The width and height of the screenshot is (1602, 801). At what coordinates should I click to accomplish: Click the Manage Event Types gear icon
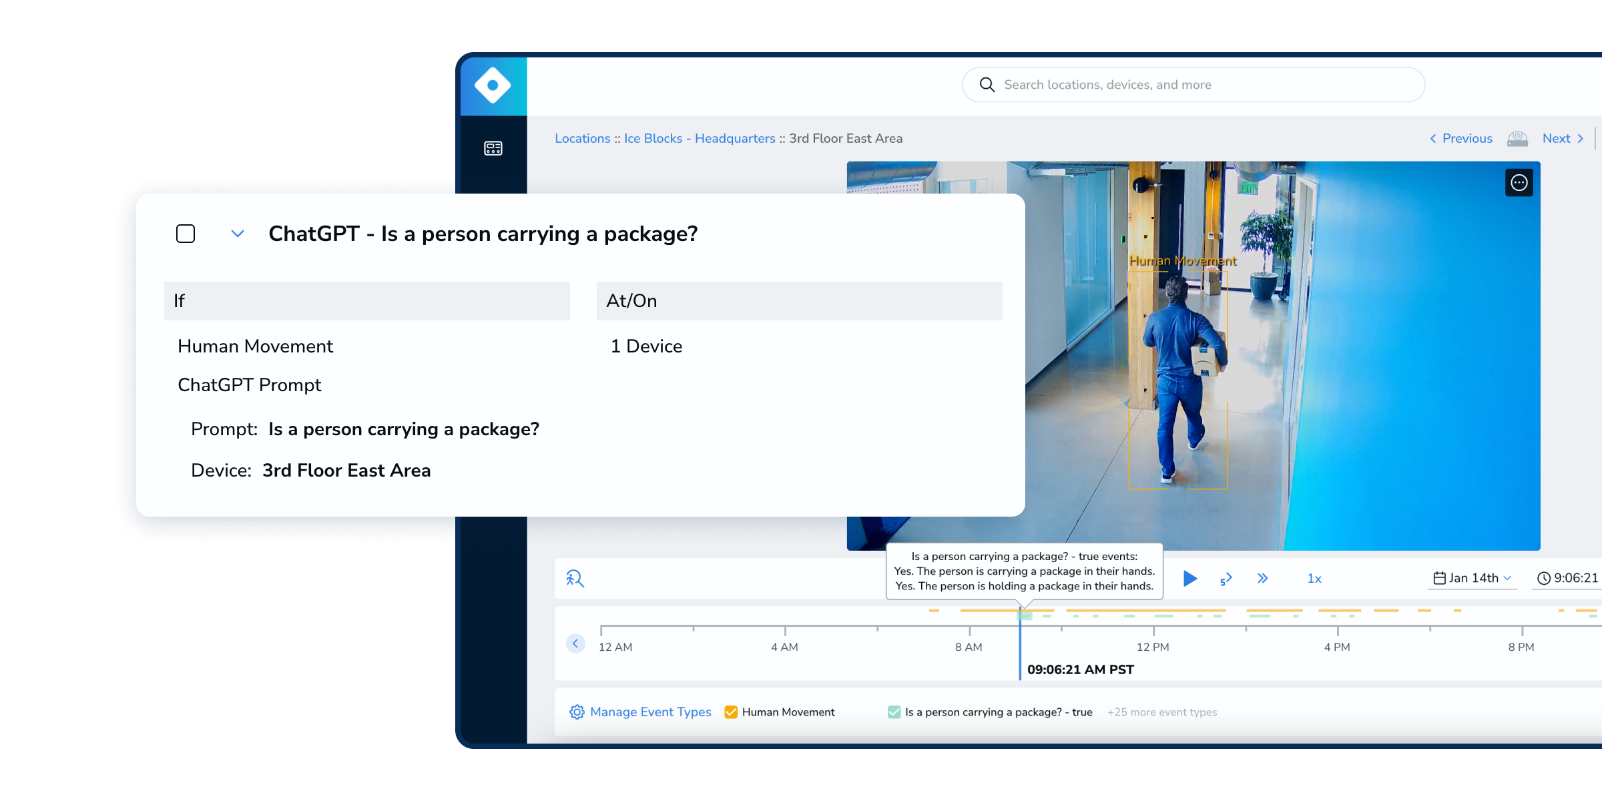[577, 712]
